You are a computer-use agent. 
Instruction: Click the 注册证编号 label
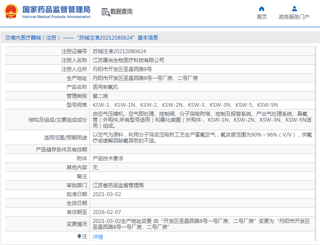pos(74,51)
